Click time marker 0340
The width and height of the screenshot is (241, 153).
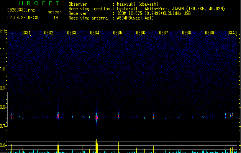point(232,33)
